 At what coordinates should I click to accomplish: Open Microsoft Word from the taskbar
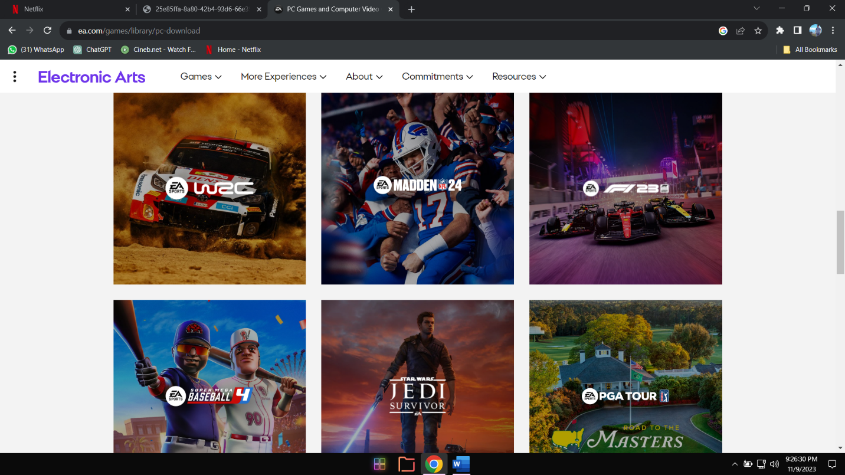pos(461,464)
